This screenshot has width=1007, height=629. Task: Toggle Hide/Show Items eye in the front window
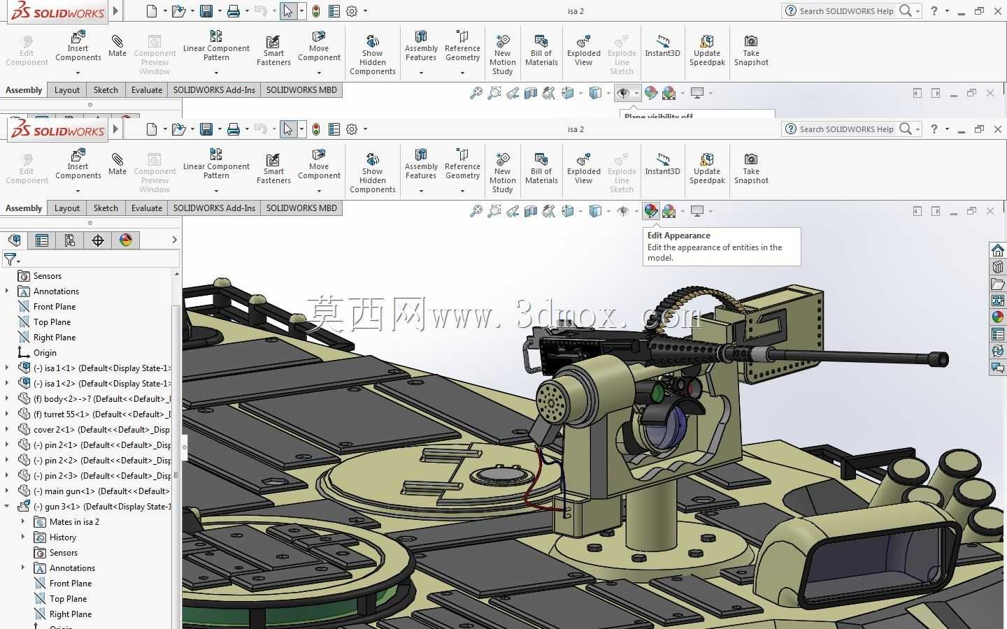623,211
